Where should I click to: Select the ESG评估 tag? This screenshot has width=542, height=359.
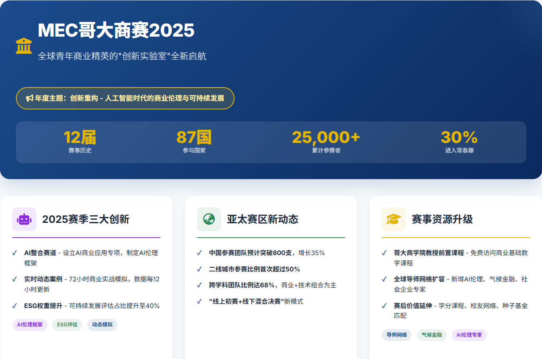(67, 325)
